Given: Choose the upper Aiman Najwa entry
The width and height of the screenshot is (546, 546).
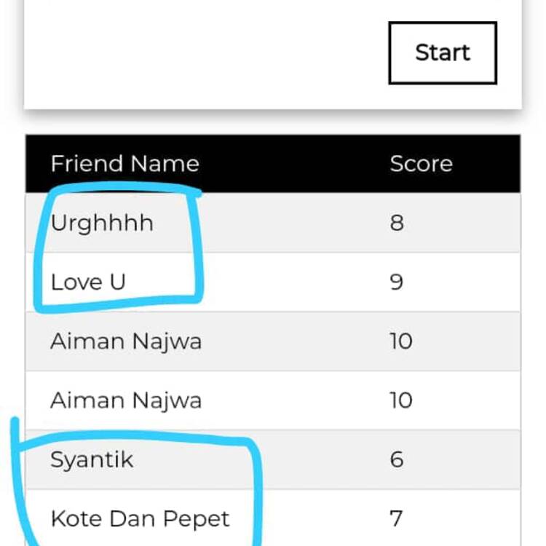Looking at the screenshot, I should [126, 341].
